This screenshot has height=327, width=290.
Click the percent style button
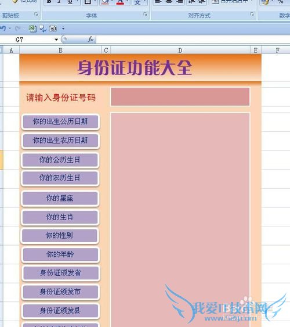click(x=280, y=2)
